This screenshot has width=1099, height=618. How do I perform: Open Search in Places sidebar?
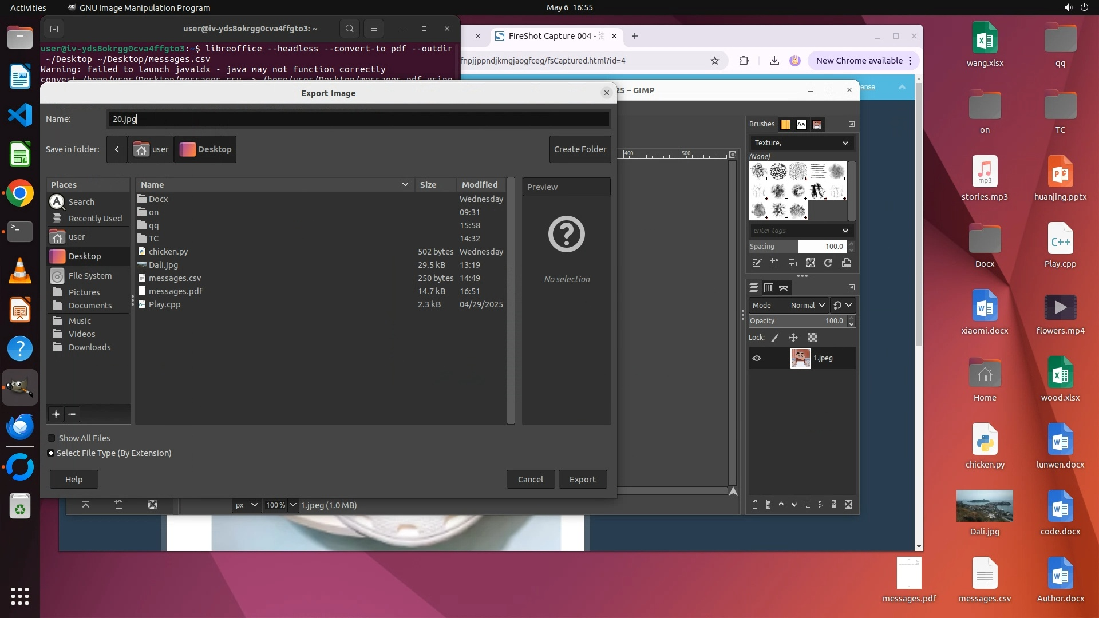click(81, 202)
